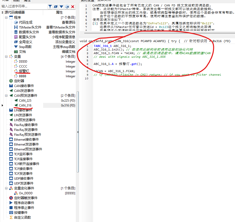Viewport: 235px width, 222px height.
Task: Click the refresh code icon in toolbar
Action: click(67, 7)
